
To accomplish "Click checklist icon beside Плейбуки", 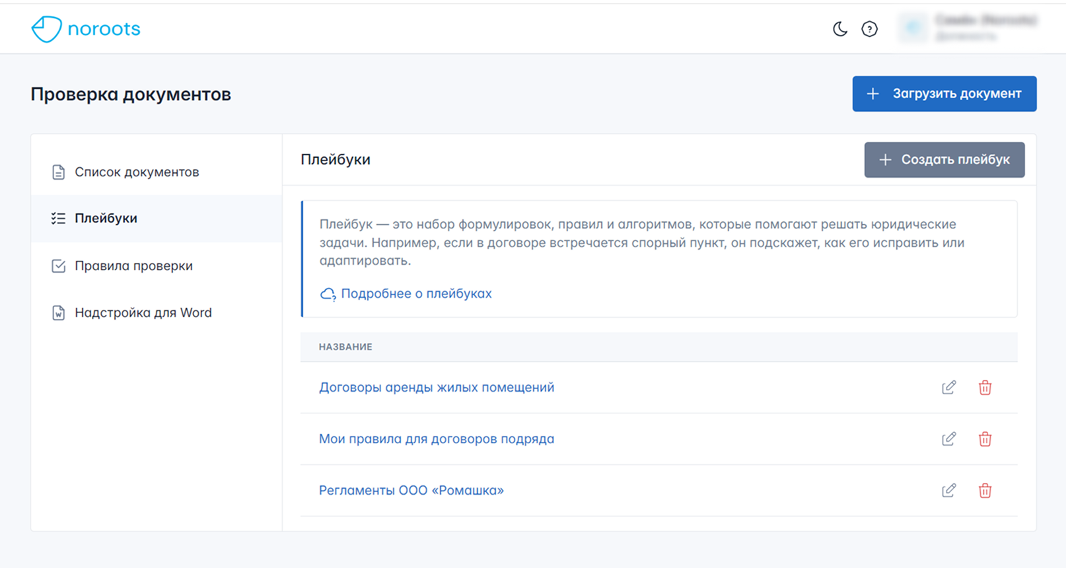I will 58,219.
